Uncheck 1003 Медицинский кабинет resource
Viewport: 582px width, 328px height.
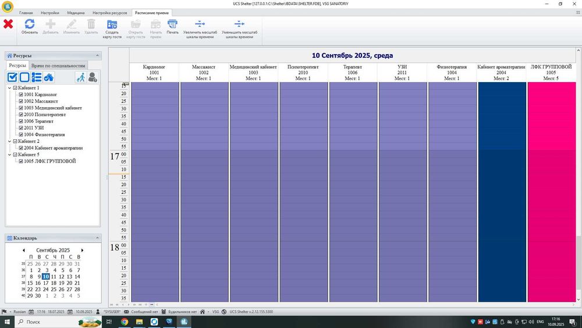click(21, 108)
